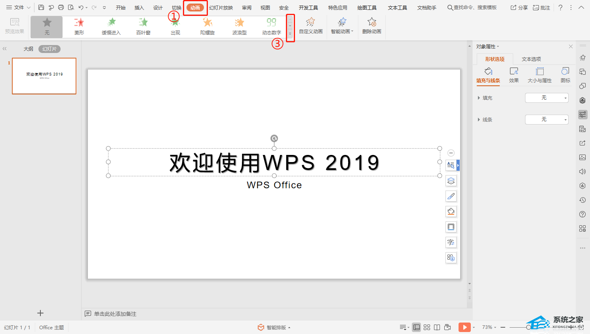Switch to 文本选项 tab
The image size is (590, 334).
[x=531, y=59]
